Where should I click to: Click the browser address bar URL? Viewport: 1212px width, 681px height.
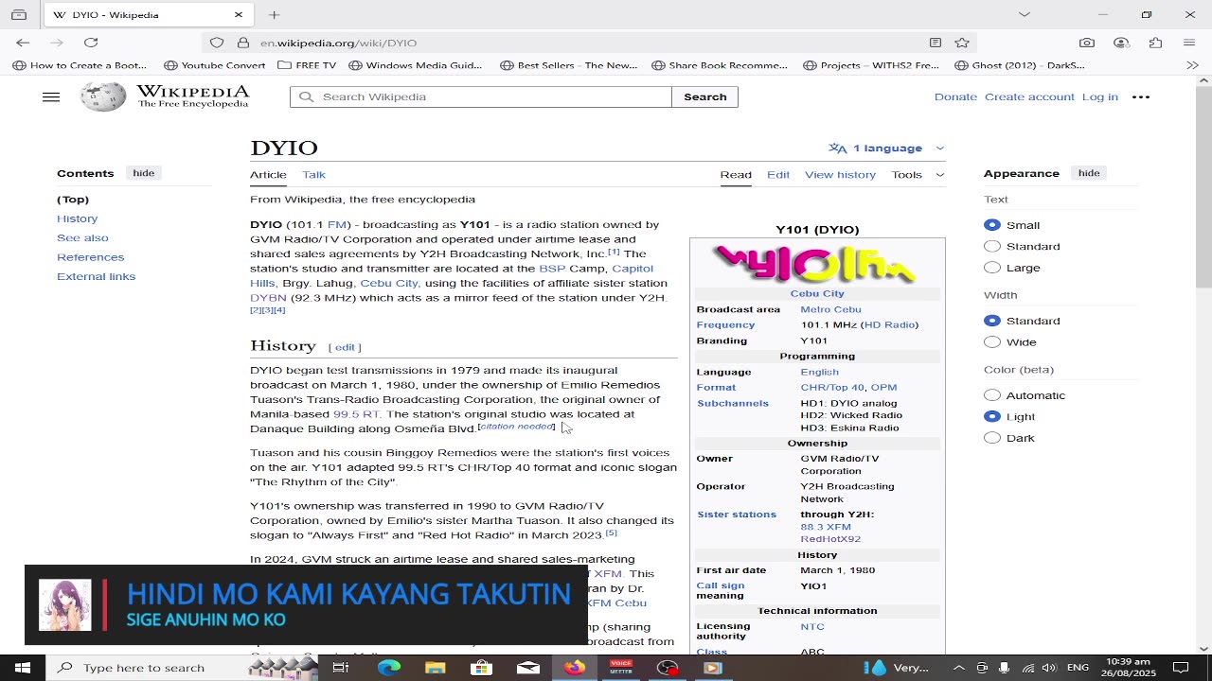click(x=338, y=43)
